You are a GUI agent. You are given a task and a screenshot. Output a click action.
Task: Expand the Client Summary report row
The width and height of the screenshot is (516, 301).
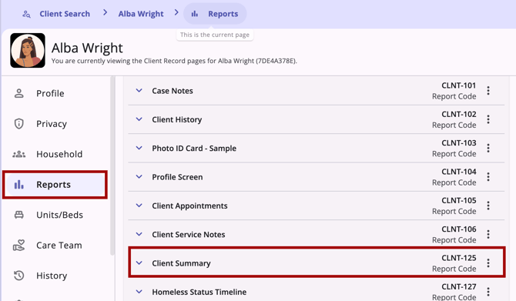139,263
